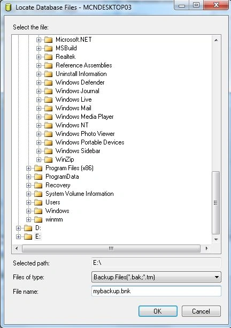Select the Windows Photo Viewer label
Viewport: 231px width, 328px height.
[x=85, y=134]
